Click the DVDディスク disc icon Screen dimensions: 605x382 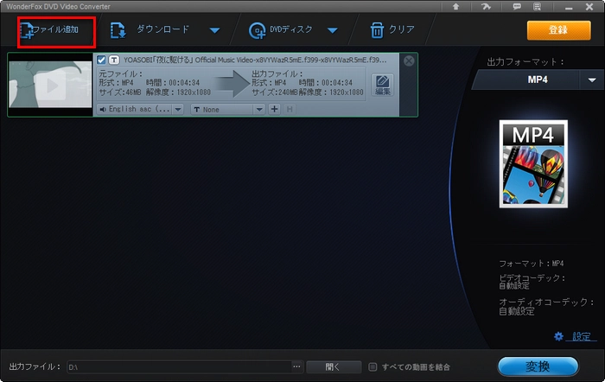coord(257,30)
